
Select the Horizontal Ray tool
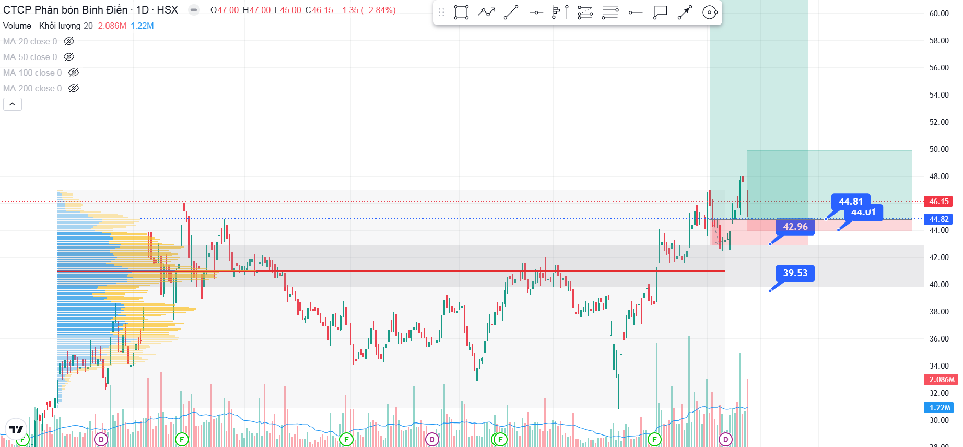[635, 13]
